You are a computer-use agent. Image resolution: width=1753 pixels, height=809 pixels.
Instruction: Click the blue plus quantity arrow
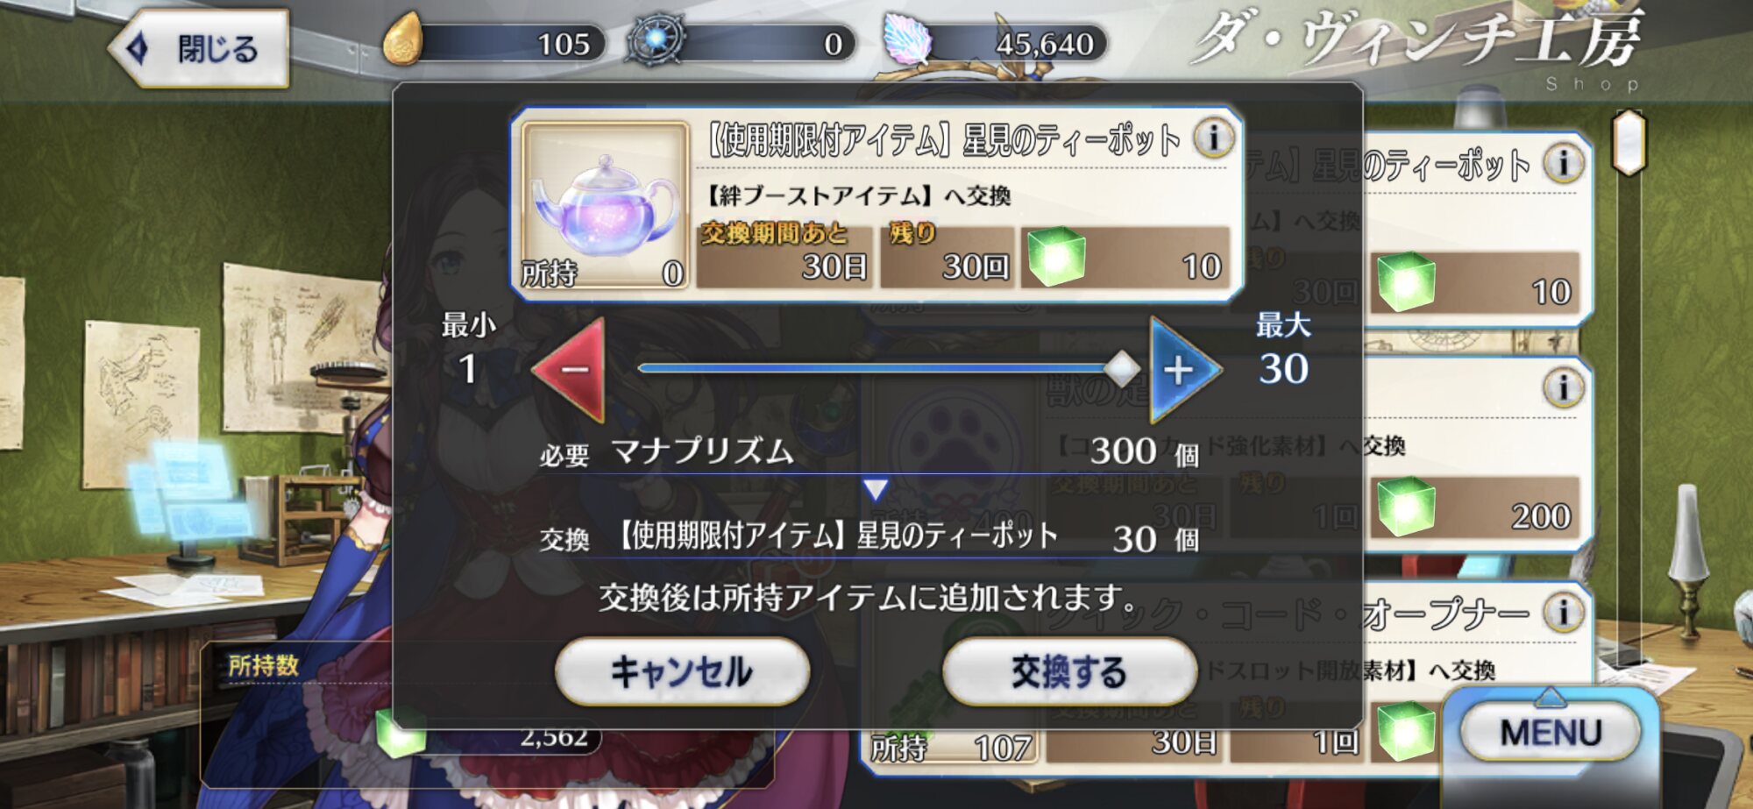[1183, 369]
